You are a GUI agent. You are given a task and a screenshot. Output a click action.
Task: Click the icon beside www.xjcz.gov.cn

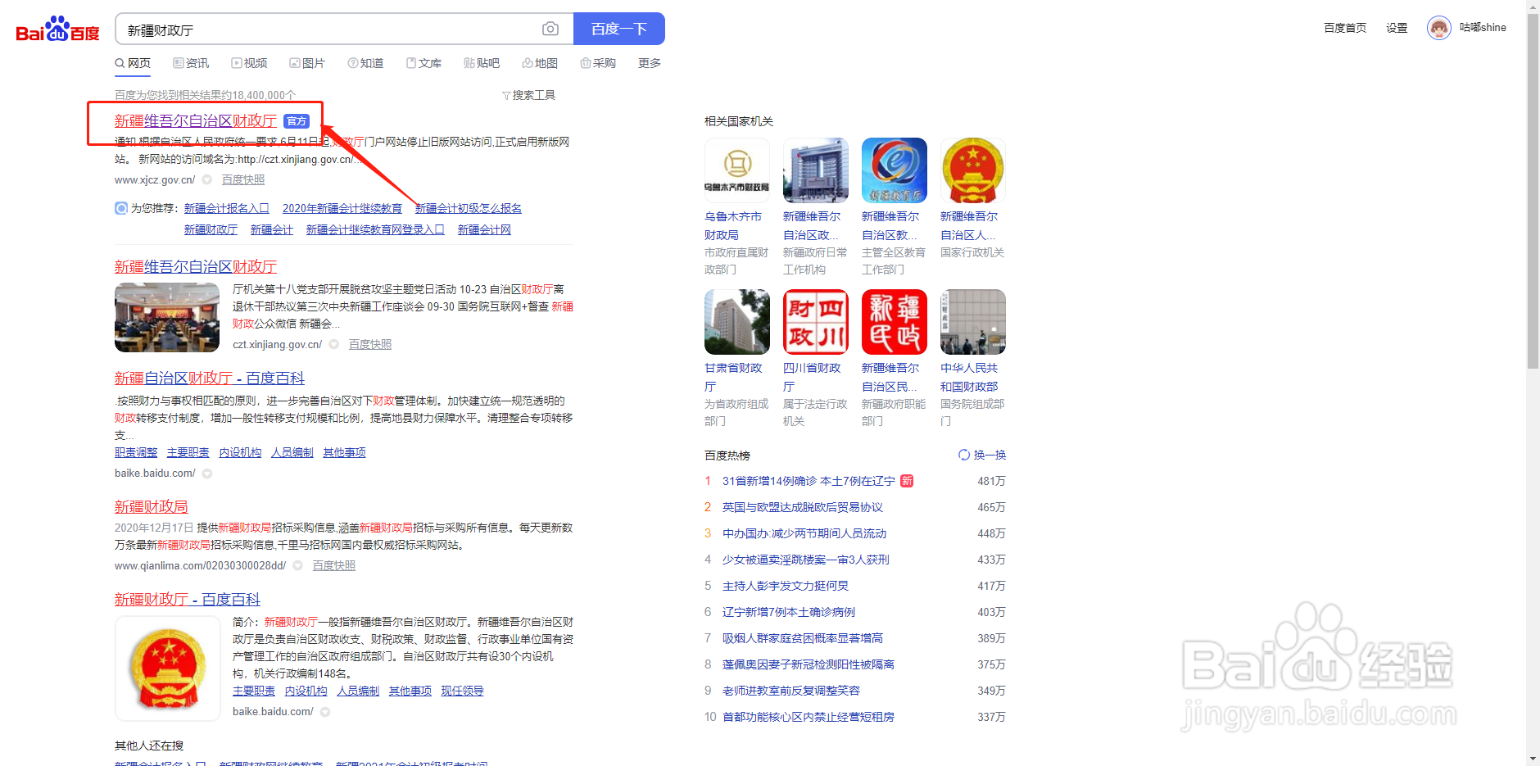point(207,180)
